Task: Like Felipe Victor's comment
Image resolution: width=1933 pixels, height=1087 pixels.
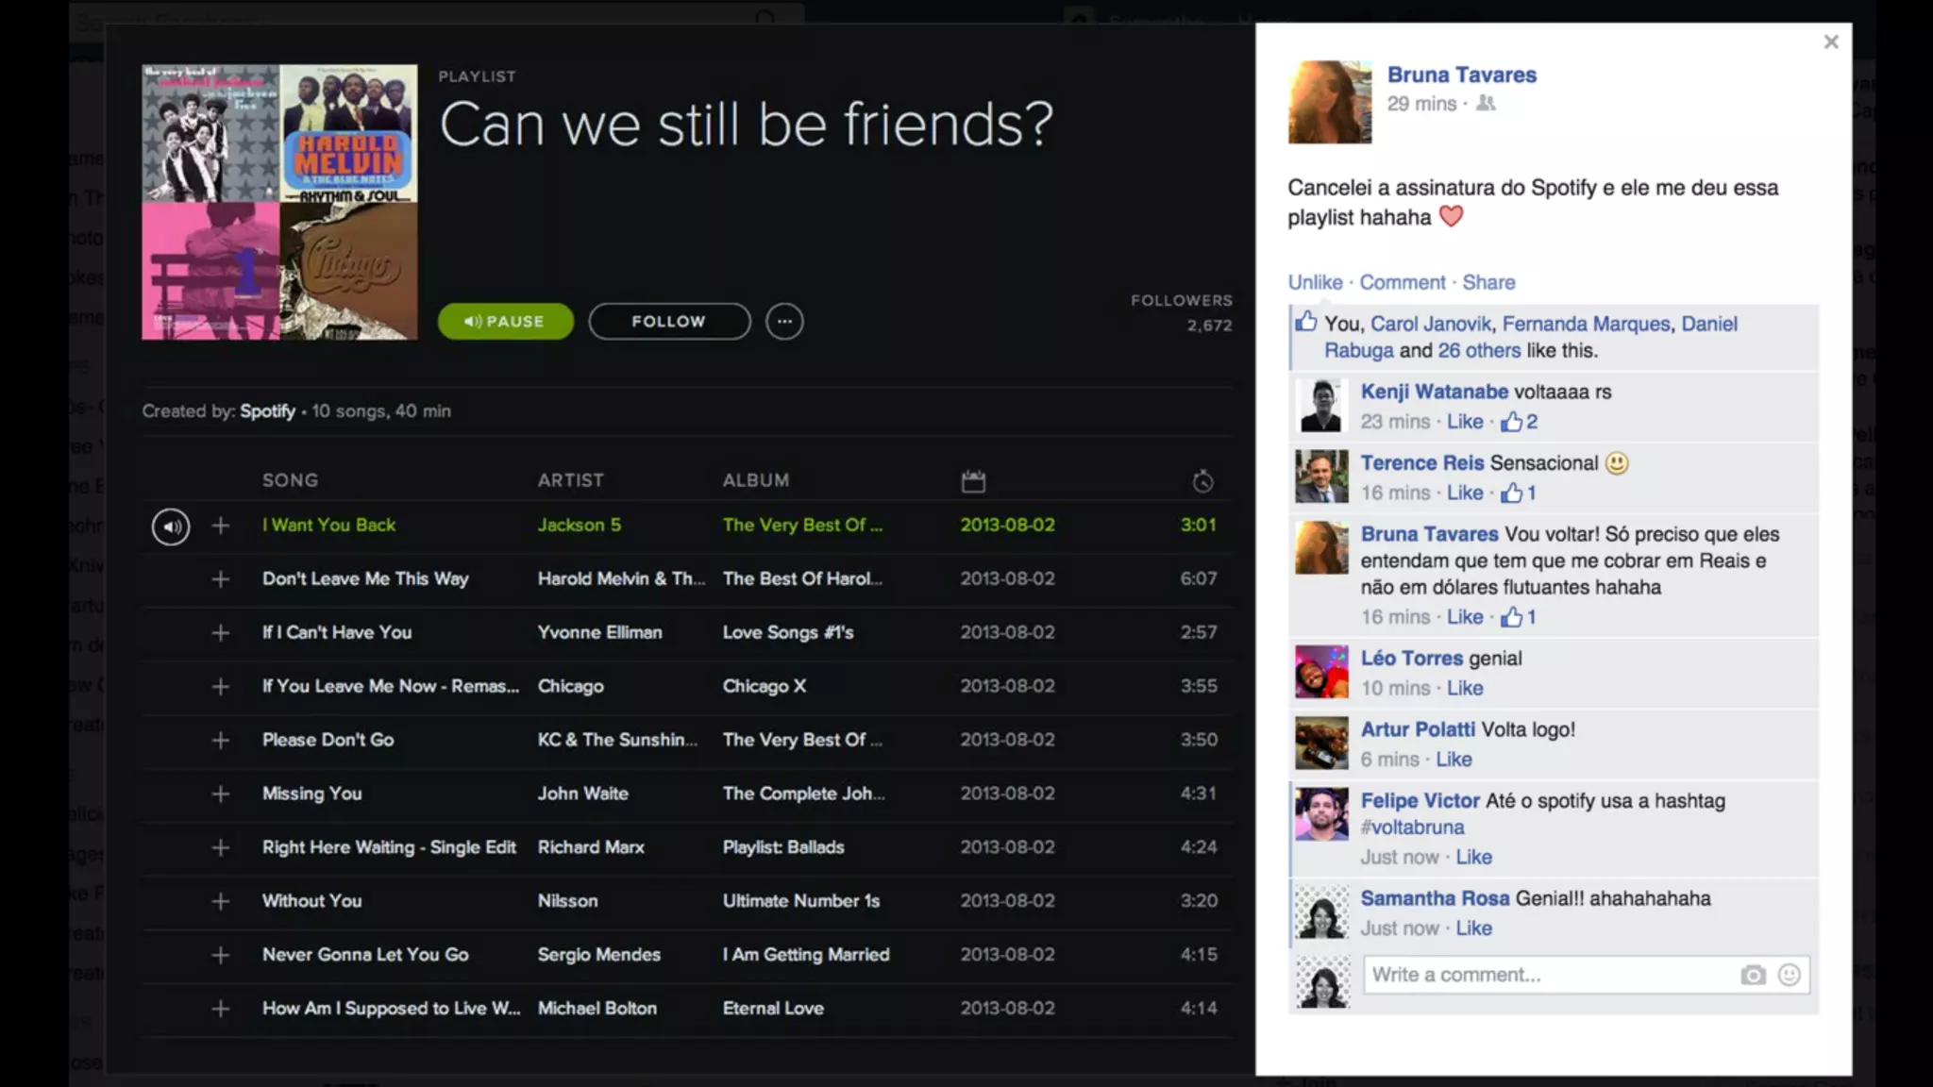Action: coord(1473,857)
